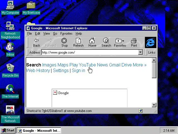
Task: Open the View menu
Action: 46,33
